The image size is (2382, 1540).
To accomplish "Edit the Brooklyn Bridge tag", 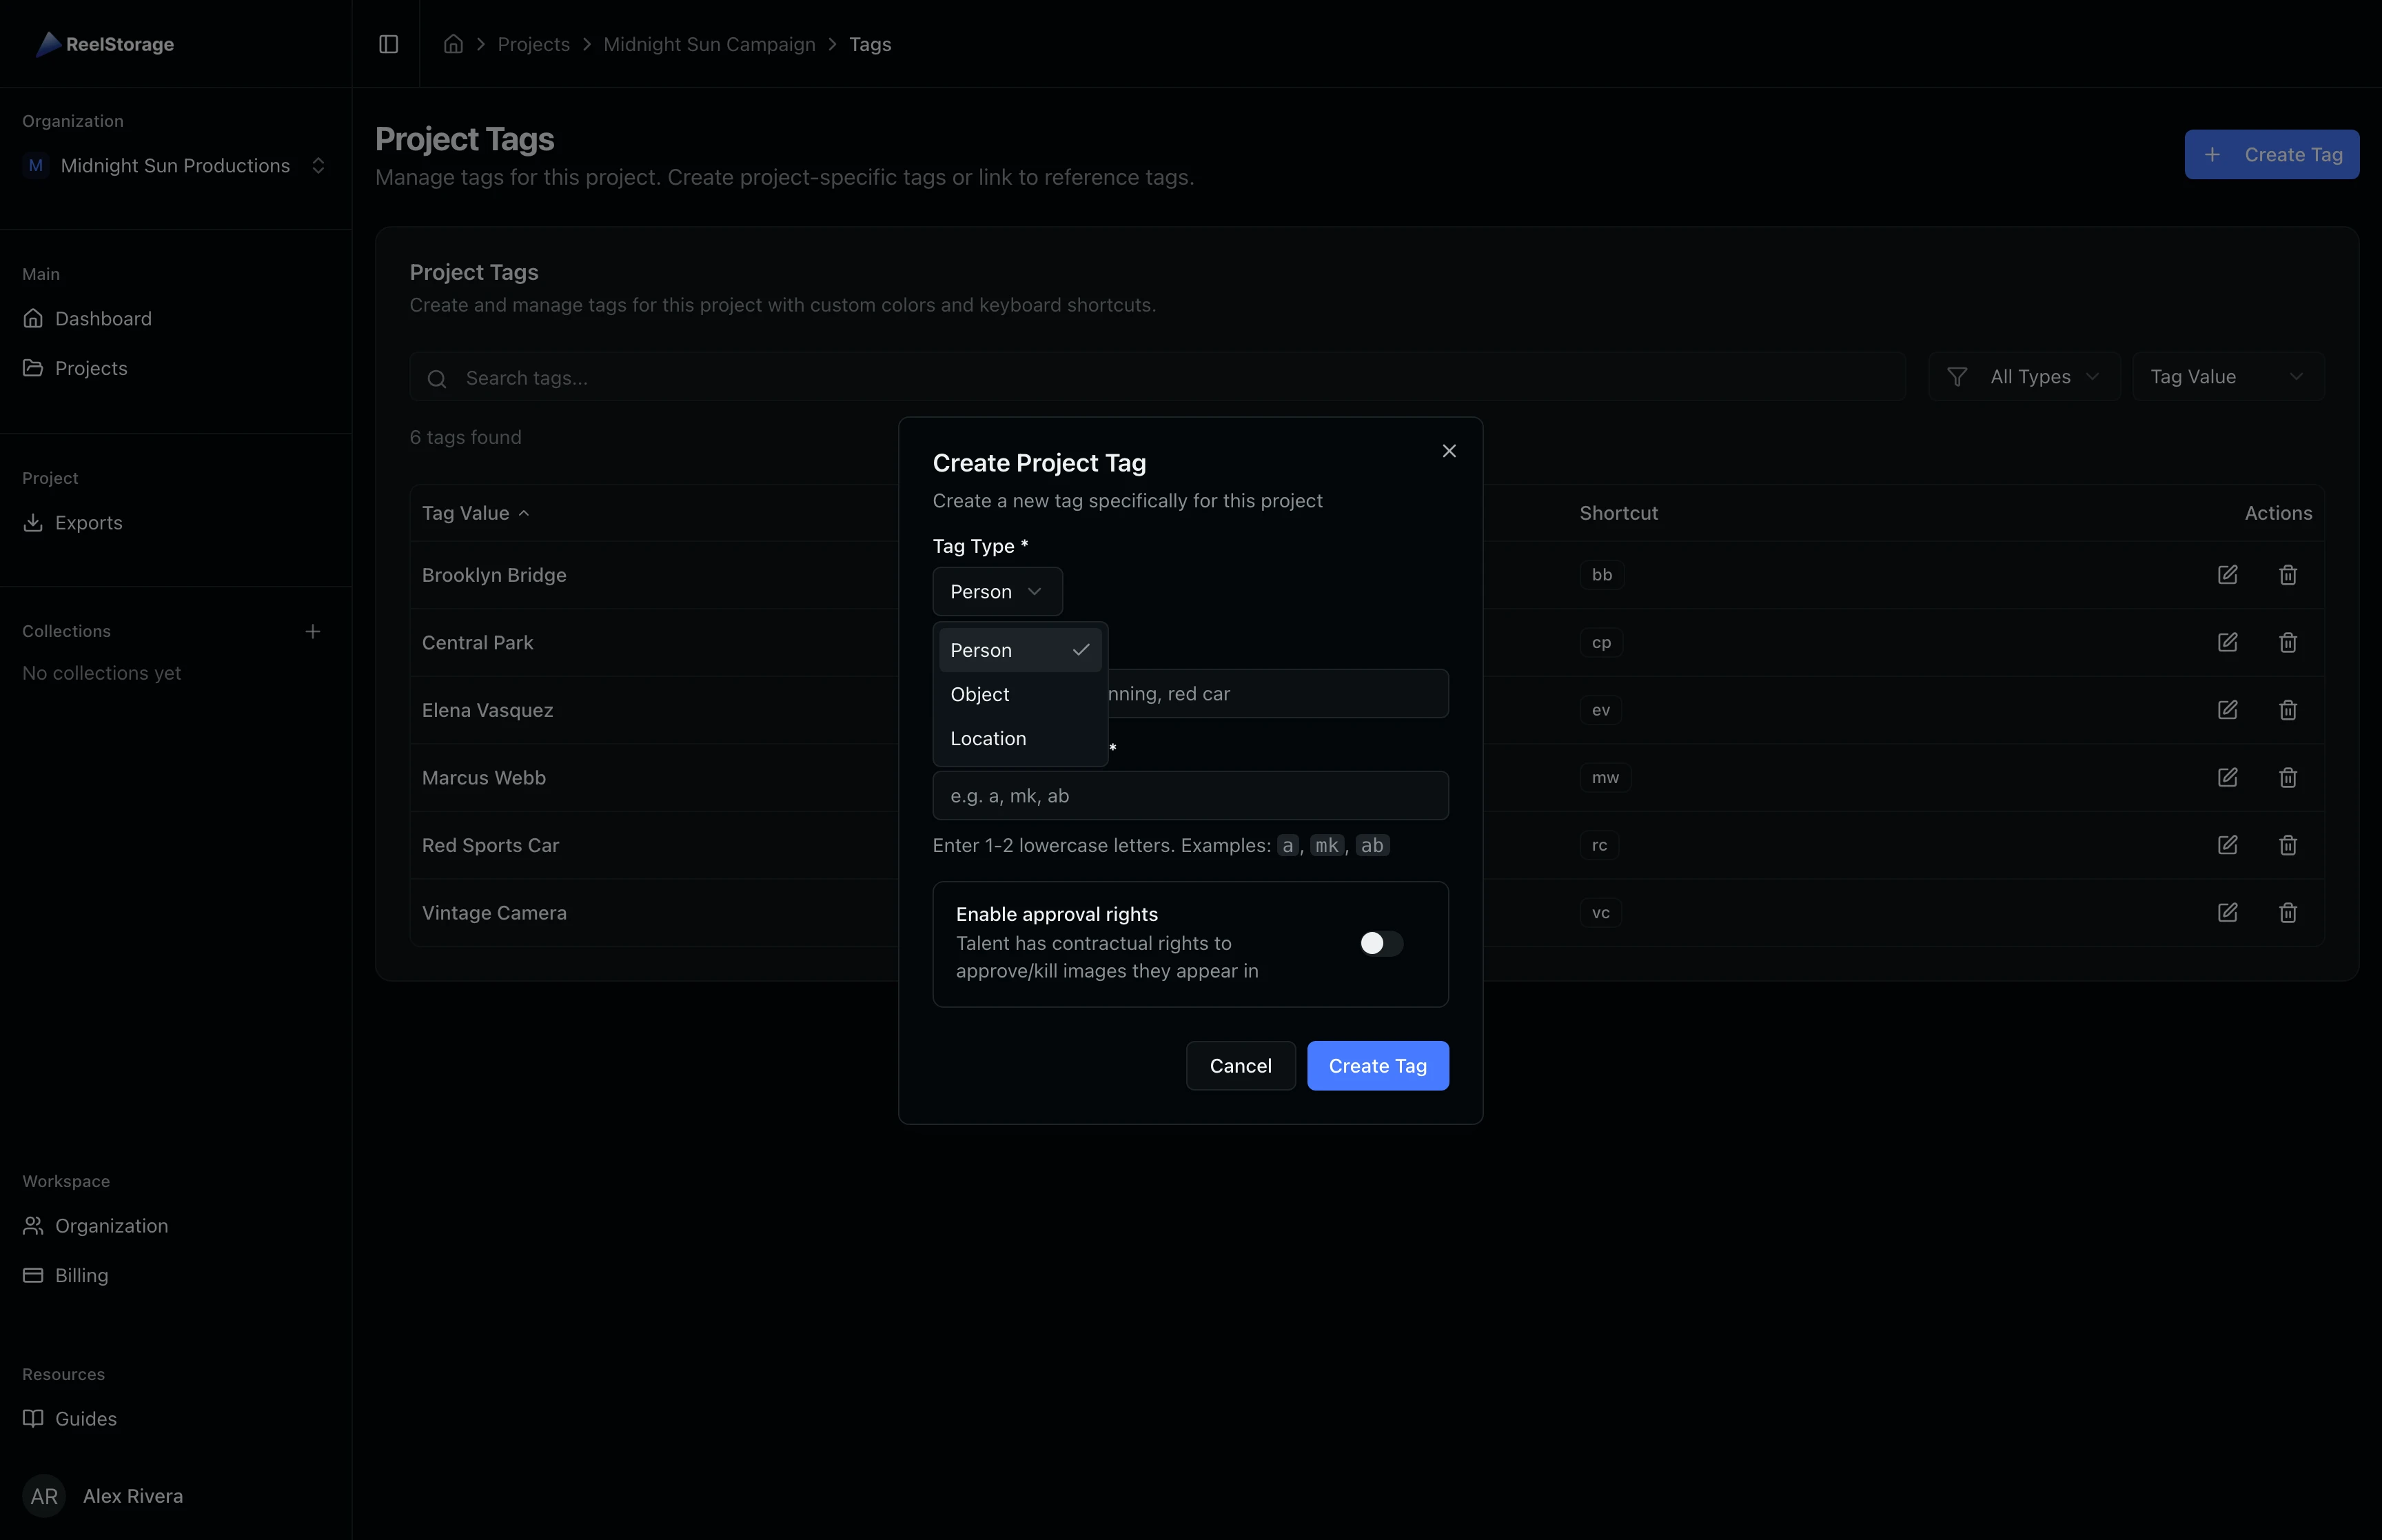I will tap(2228, 574).
